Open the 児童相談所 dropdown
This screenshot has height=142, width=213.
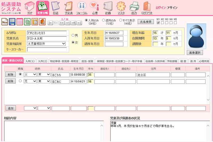(46, 44)
